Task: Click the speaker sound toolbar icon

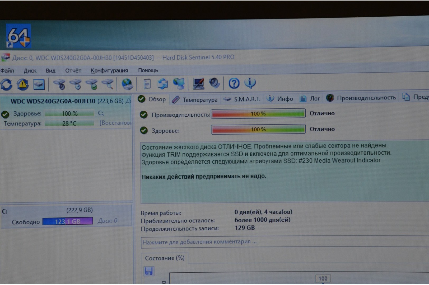Action: 214,83
